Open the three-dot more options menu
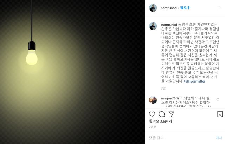225x144 pixels. (220, 8)
